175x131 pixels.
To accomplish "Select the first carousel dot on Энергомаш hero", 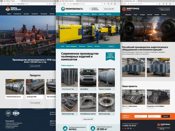I will point(145,40).
